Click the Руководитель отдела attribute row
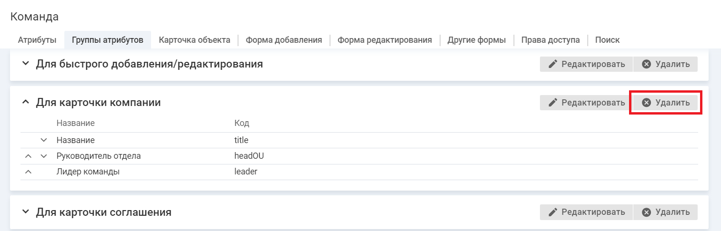This screenshot has width=721, height=231. point(99,156)
